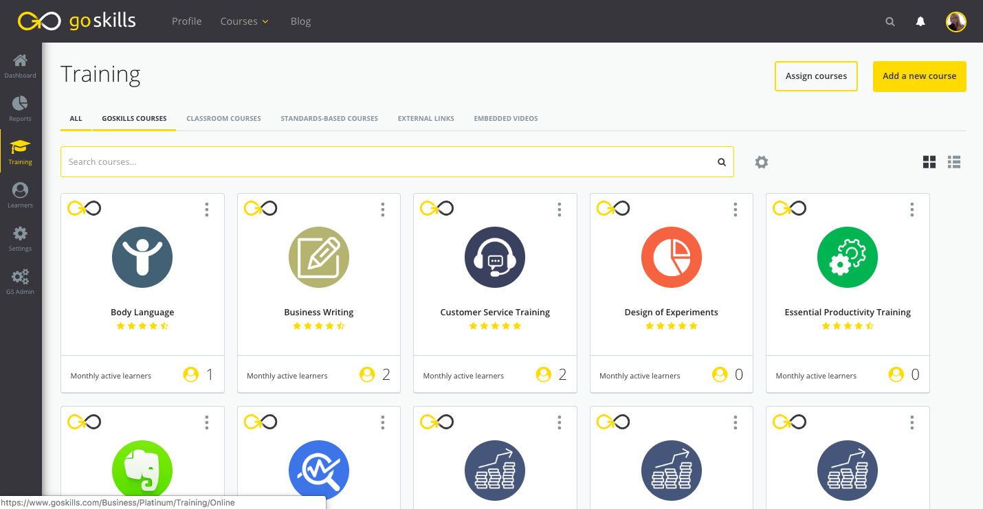Click learner icon on Business Writing card
This screenshot has width=983, height=509.
tap(367, 374)
